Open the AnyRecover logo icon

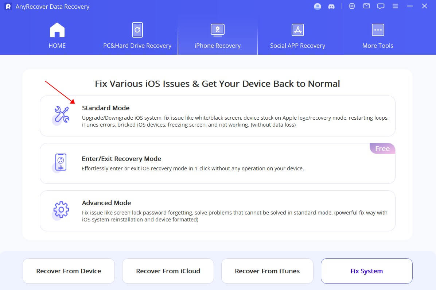coord(8,6)
